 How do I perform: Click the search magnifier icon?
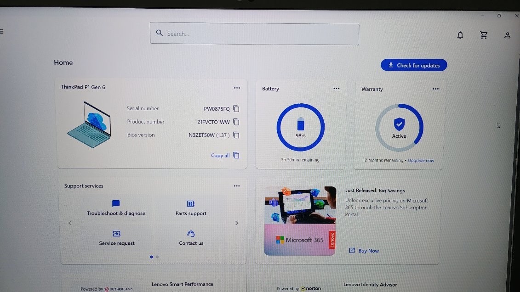pos(160,33)
